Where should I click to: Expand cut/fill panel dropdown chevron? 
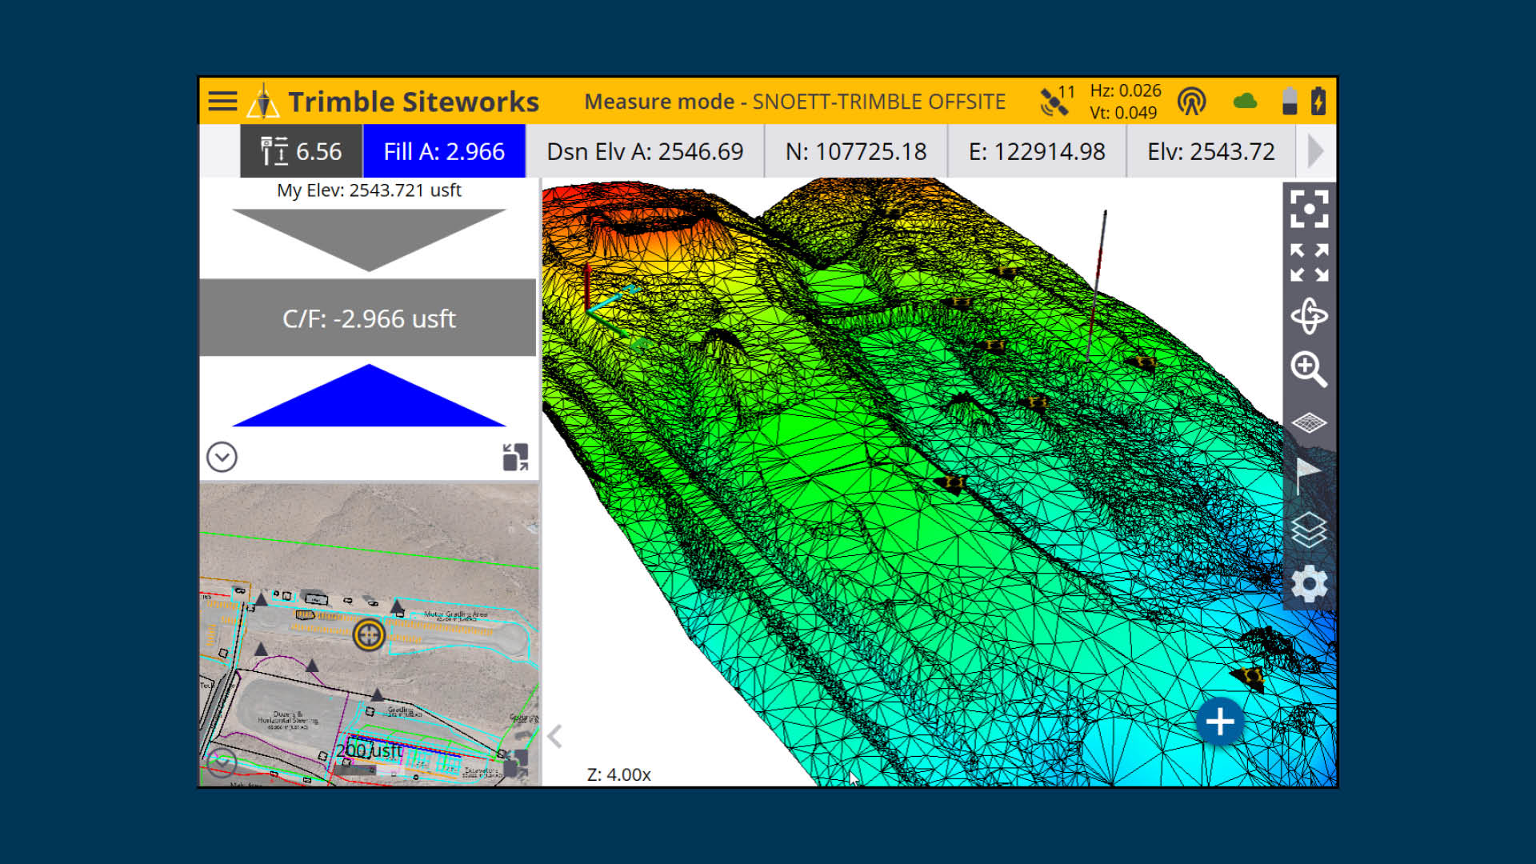click(x=222, y=458)
